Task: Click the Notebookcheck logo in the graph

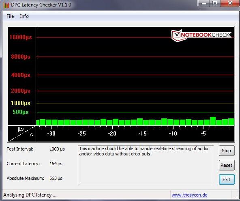Action: pos(201,35)
